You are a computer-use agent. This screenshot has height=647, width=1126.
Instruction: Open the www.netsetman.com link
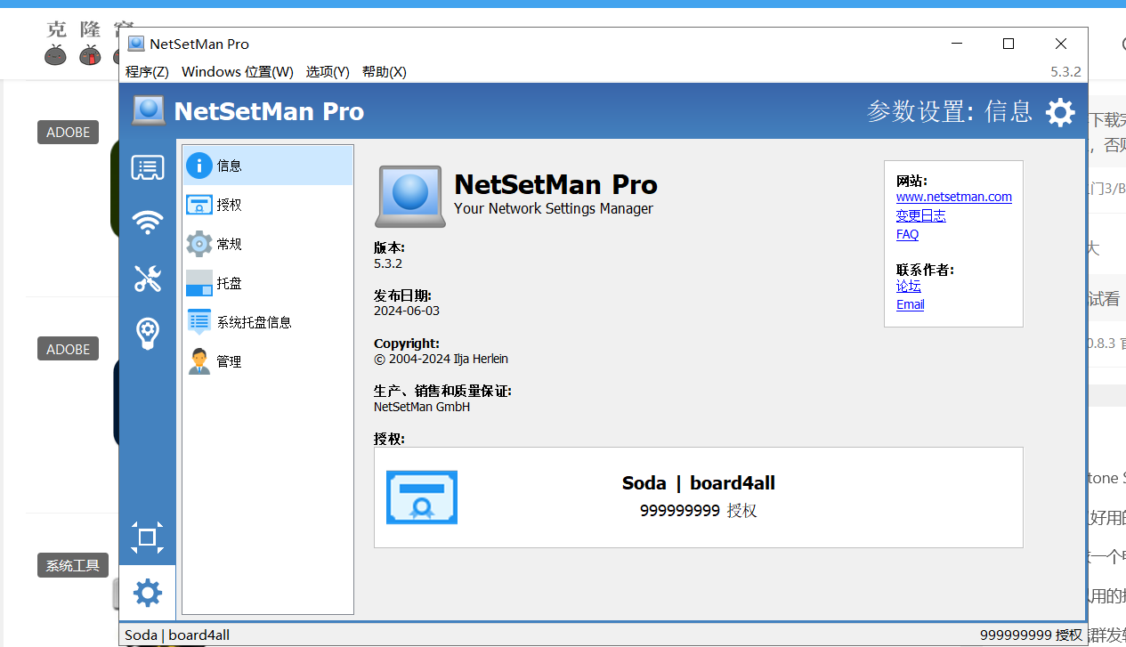tap(954, 197)
